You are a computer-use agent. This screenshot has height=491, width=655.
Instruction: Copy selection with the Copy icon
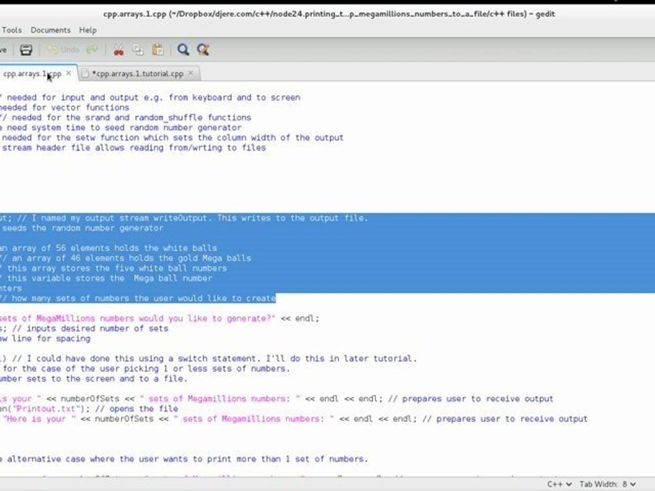point(138,50)
